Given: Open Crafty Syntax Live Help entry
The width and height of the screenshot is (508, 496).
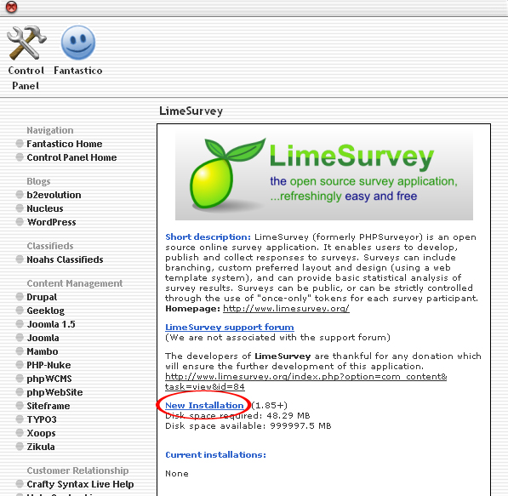Looking at the screenshot, I should pos(80,484).
